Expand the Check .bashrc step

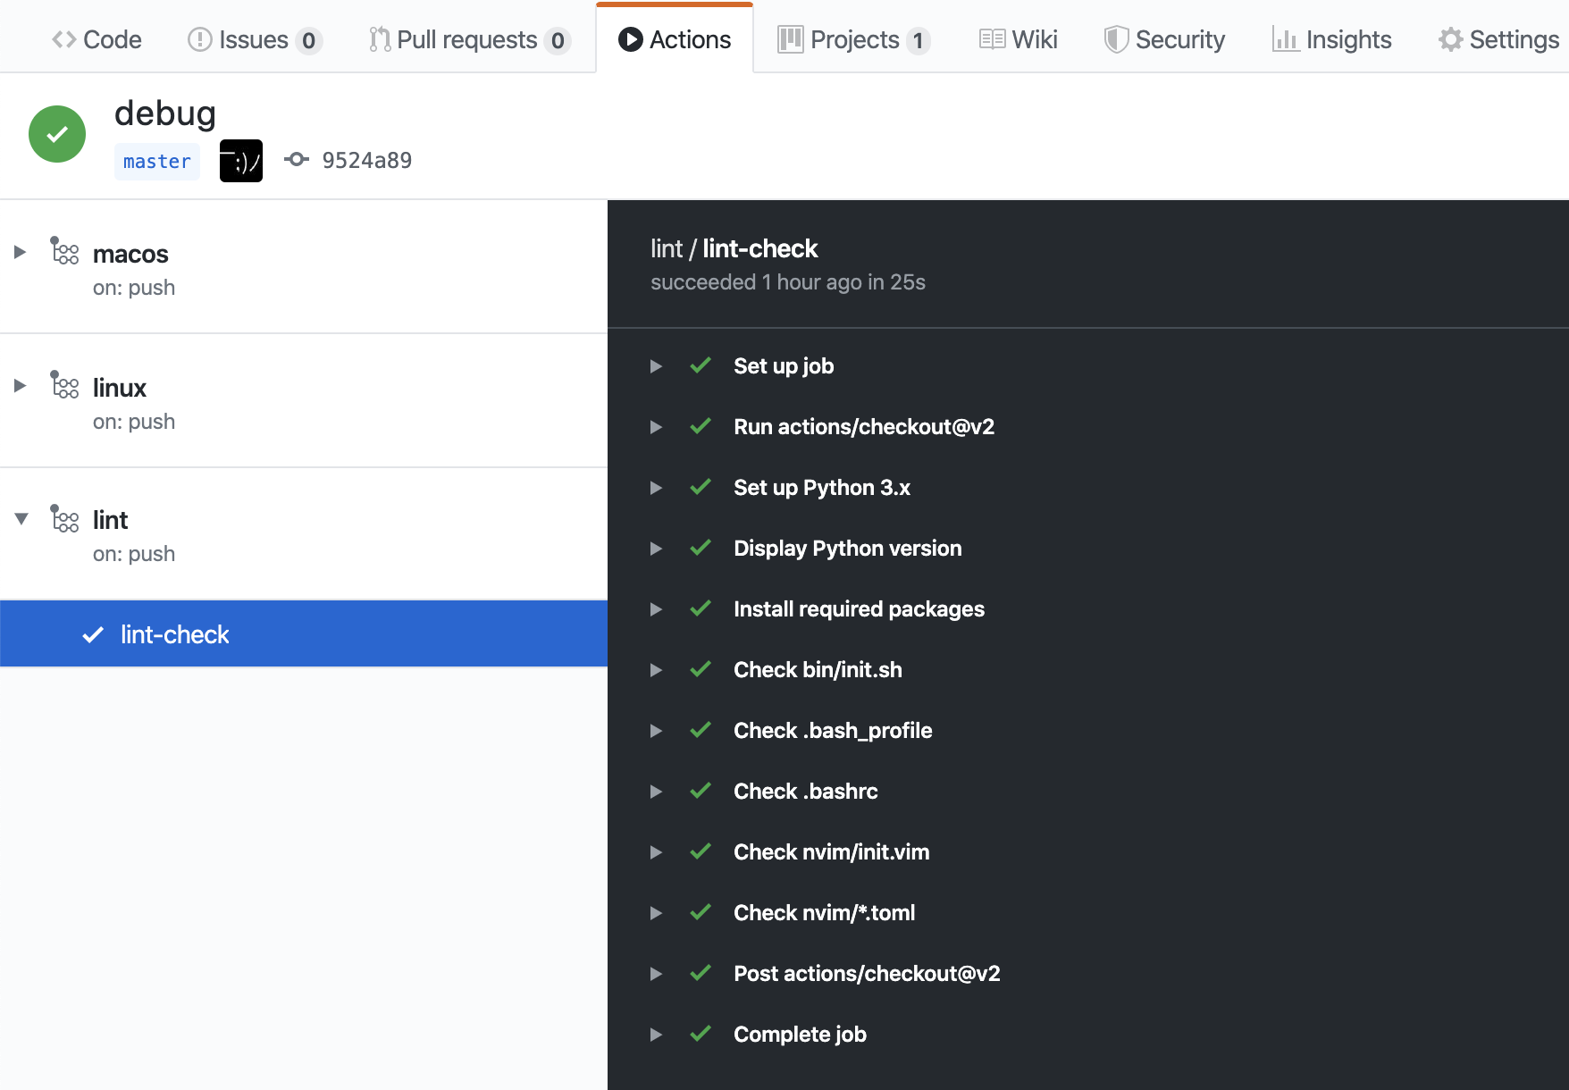click(656, 792)
